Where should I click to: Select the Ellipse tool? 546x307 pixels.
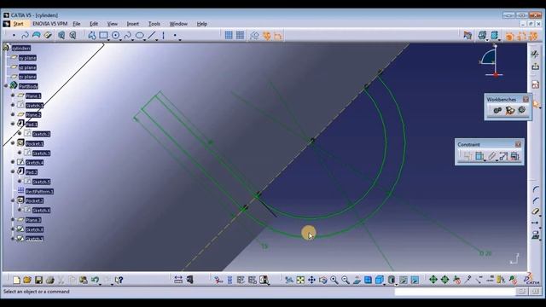pos(140,35)
